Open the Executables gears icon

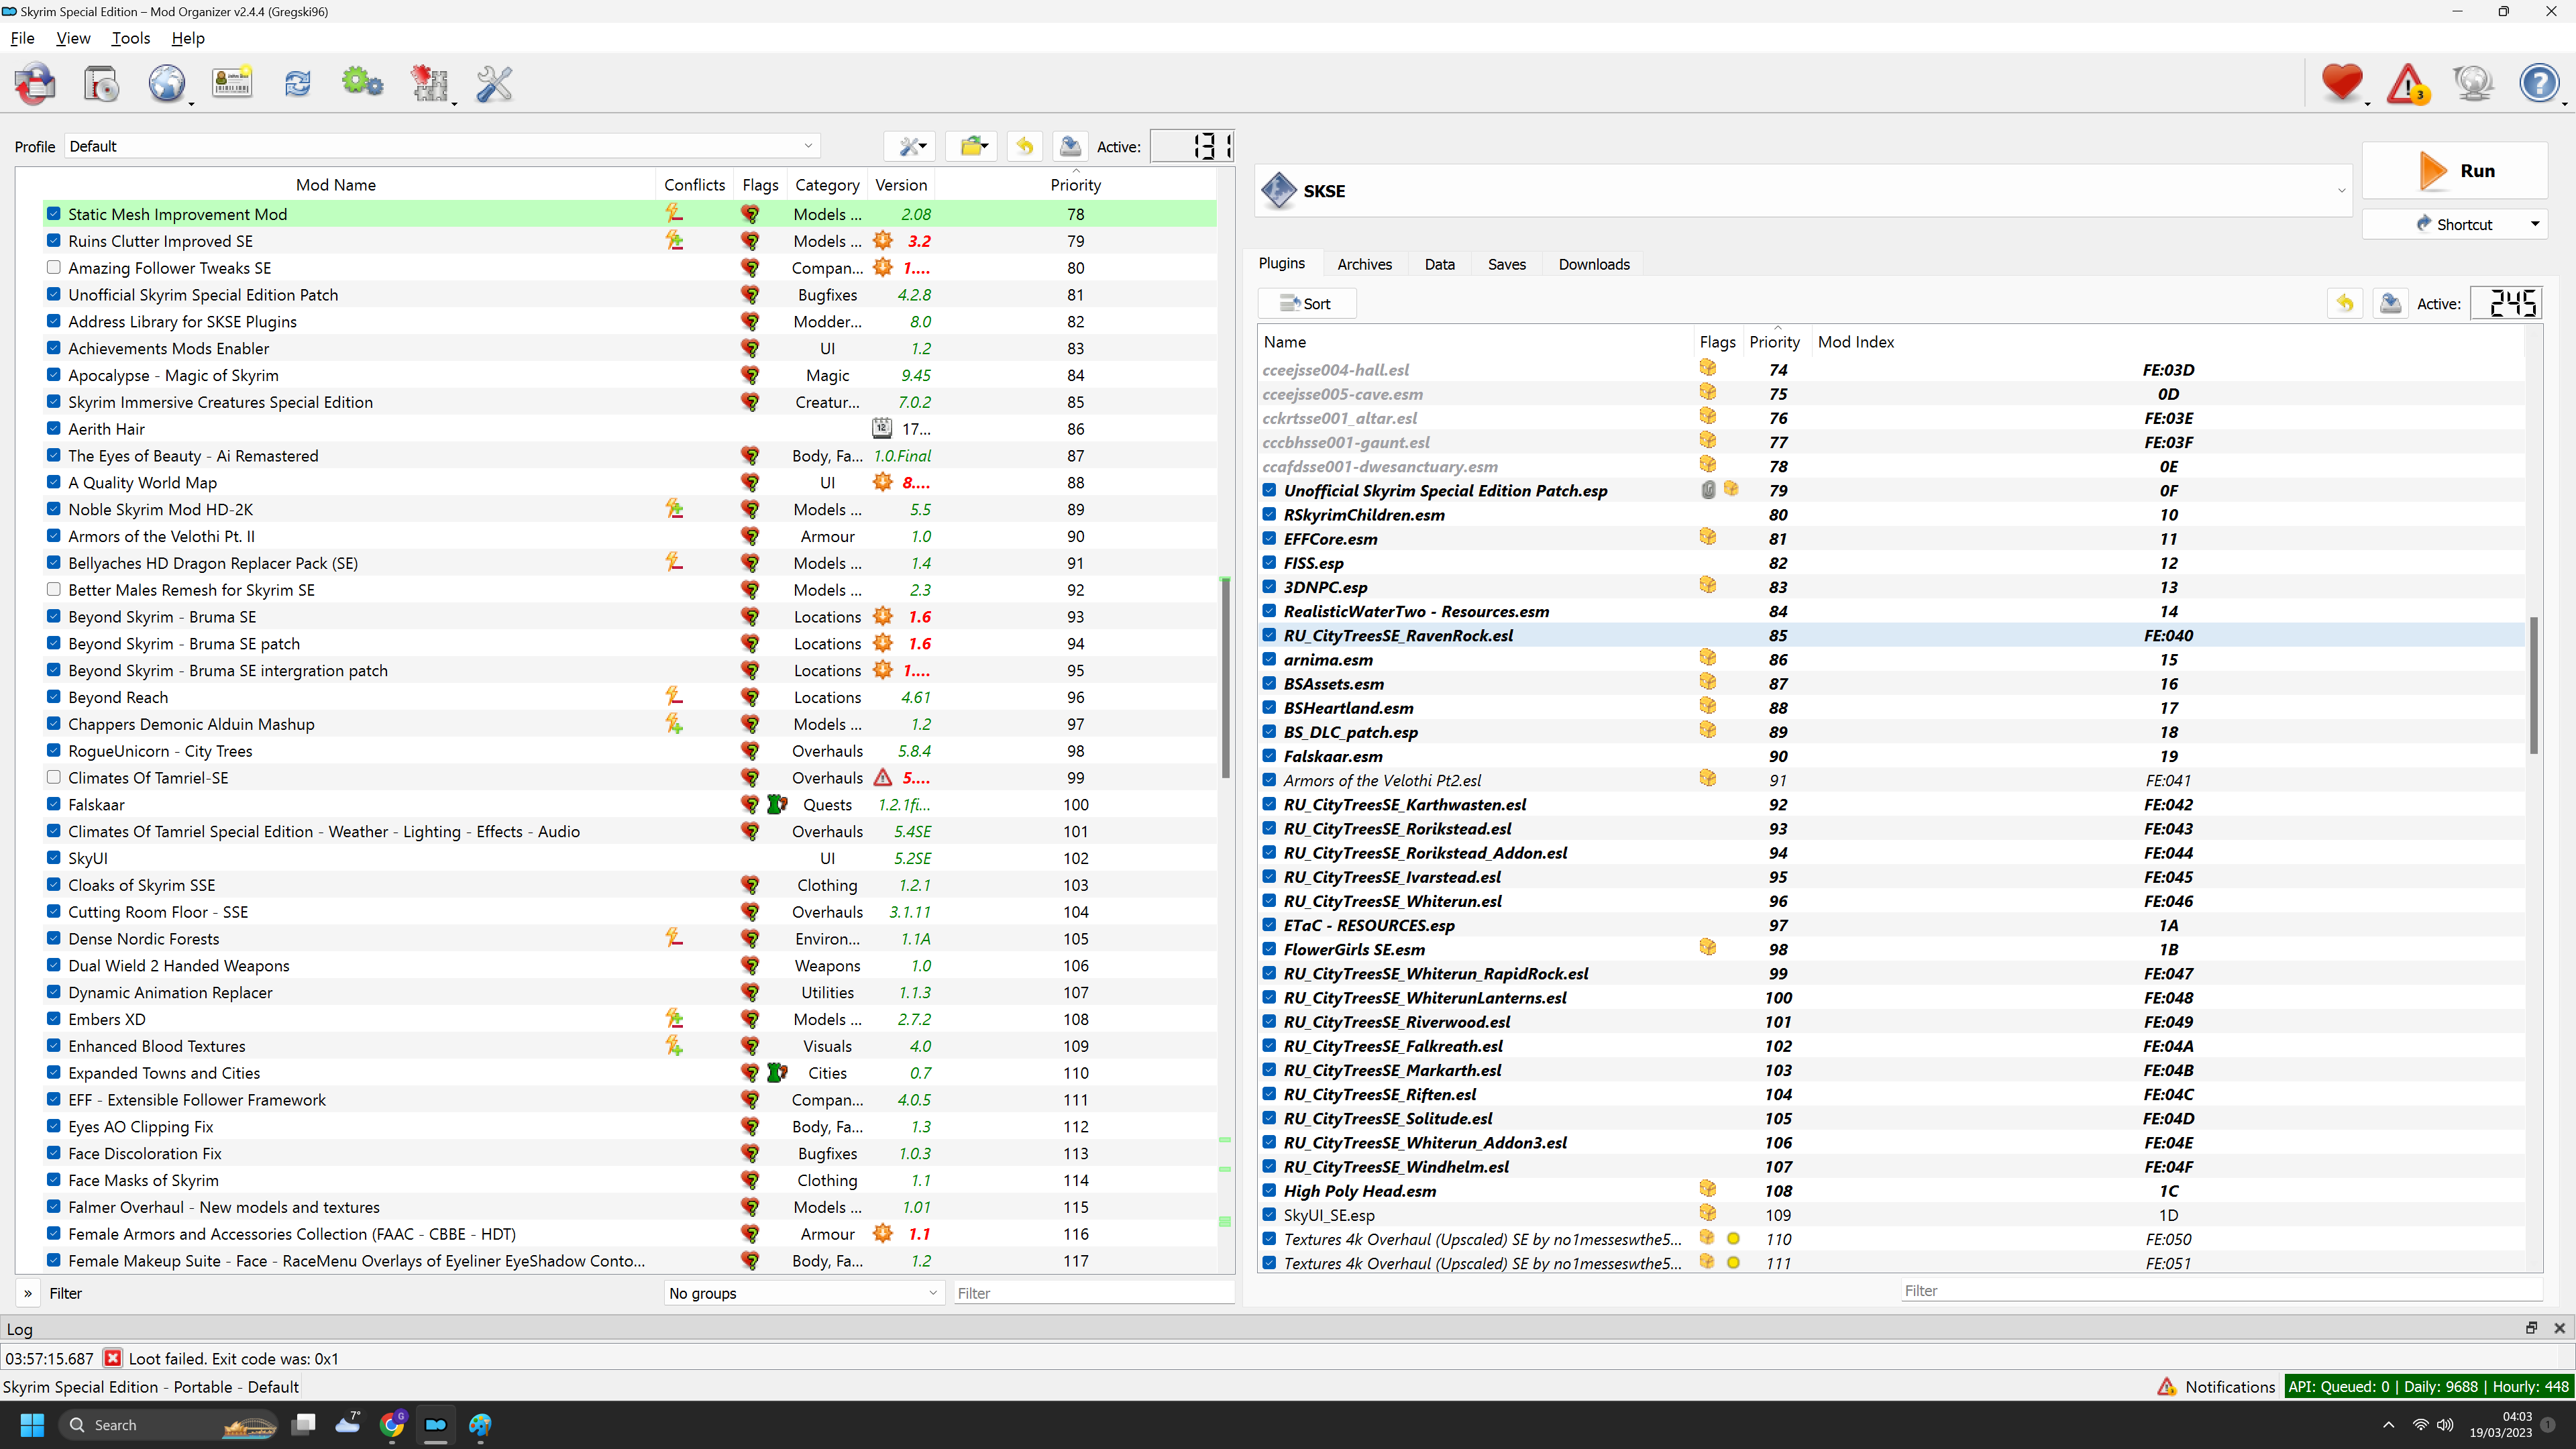(x=362, y=84)
